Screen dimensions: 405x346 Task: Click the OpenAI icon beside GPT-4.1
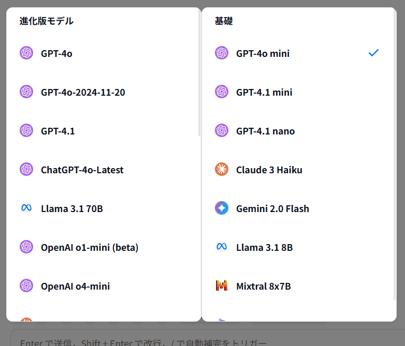26,130
